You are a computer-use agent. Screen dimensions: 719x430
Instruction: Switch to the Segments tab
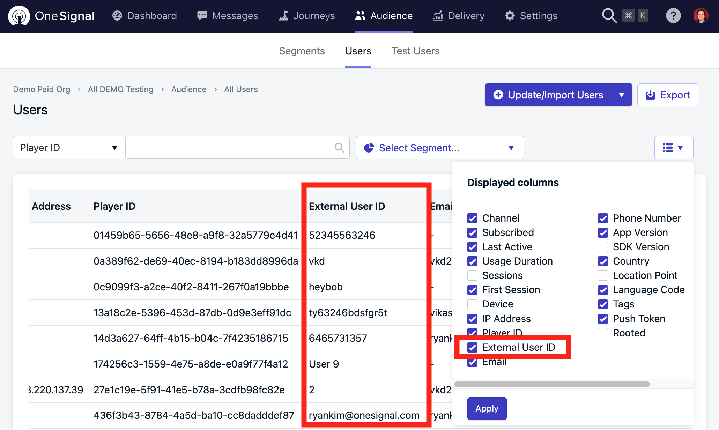[x=302, y=51]
